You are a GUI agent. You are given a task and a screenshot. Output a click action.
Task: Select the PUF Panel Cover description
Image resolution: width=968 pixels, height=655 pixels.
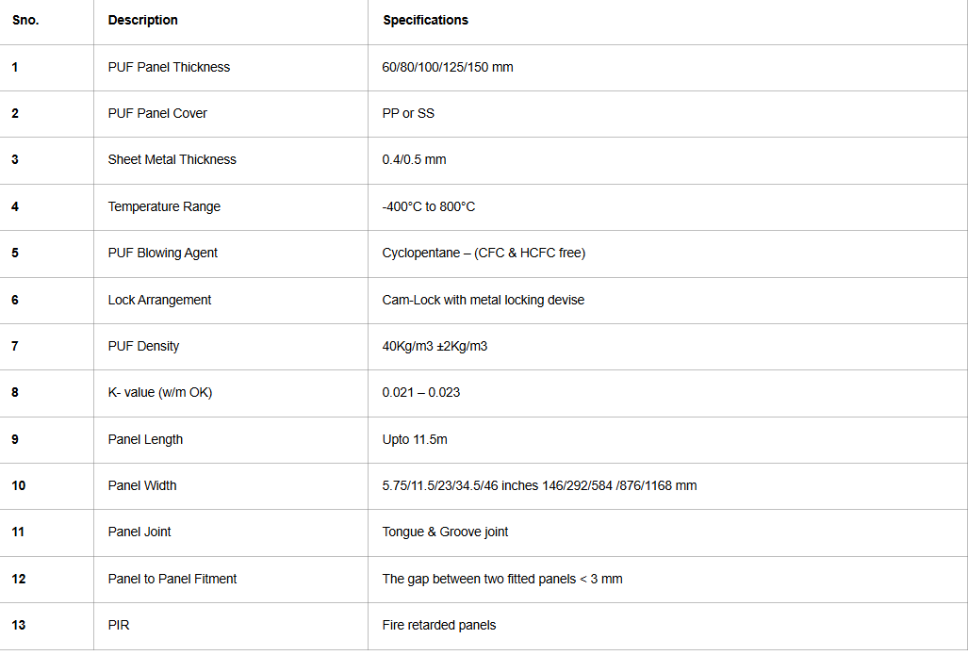tap(157, 113)
